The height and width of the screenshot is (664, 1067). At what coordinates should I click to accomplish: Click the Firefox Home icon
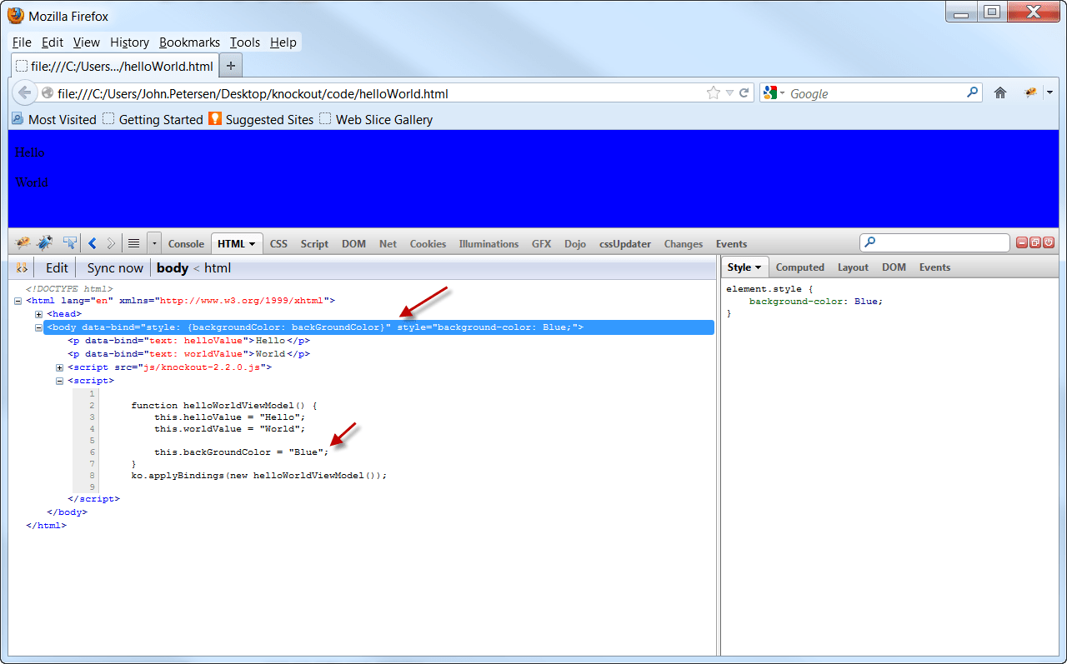tap(999, 93)
